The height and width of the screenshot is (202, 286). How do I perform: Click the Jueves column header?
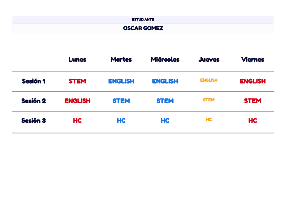(x=209, y=59)
